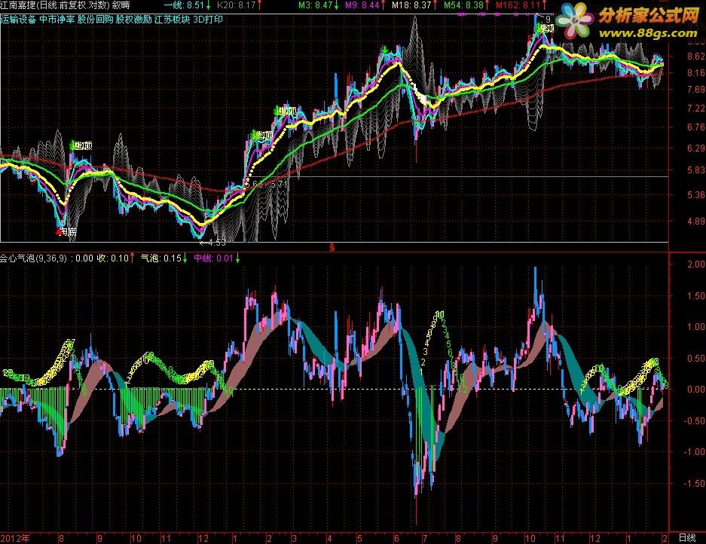This screenshot has height=544, width=706.
Task: Click the M3: 8.47 moving average label
Action: 319,5
